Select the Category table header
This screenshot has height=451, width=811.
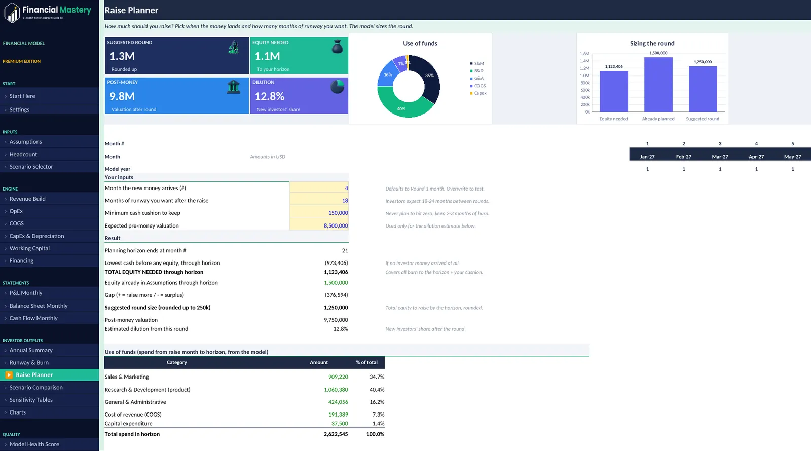click(x=177, y=362)
